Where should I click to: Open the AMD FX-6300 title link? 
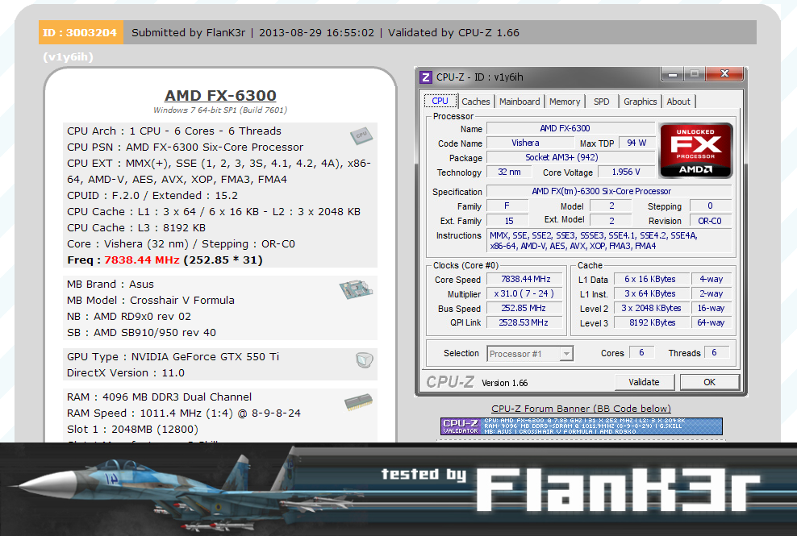tap(220, 96)
